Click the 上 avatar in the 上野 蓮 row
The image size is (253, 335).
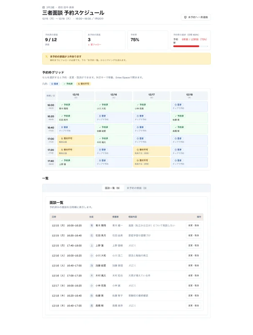[x=92, y=246]
